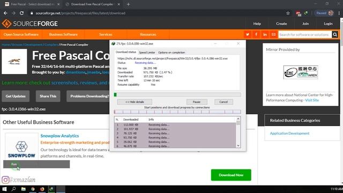The image size is (343, 193).
Task: Click the download progress bar
Action: (177, 94)
